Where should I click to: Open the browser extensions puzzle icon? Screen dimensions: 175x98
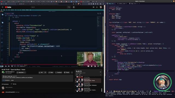point(93,4)
